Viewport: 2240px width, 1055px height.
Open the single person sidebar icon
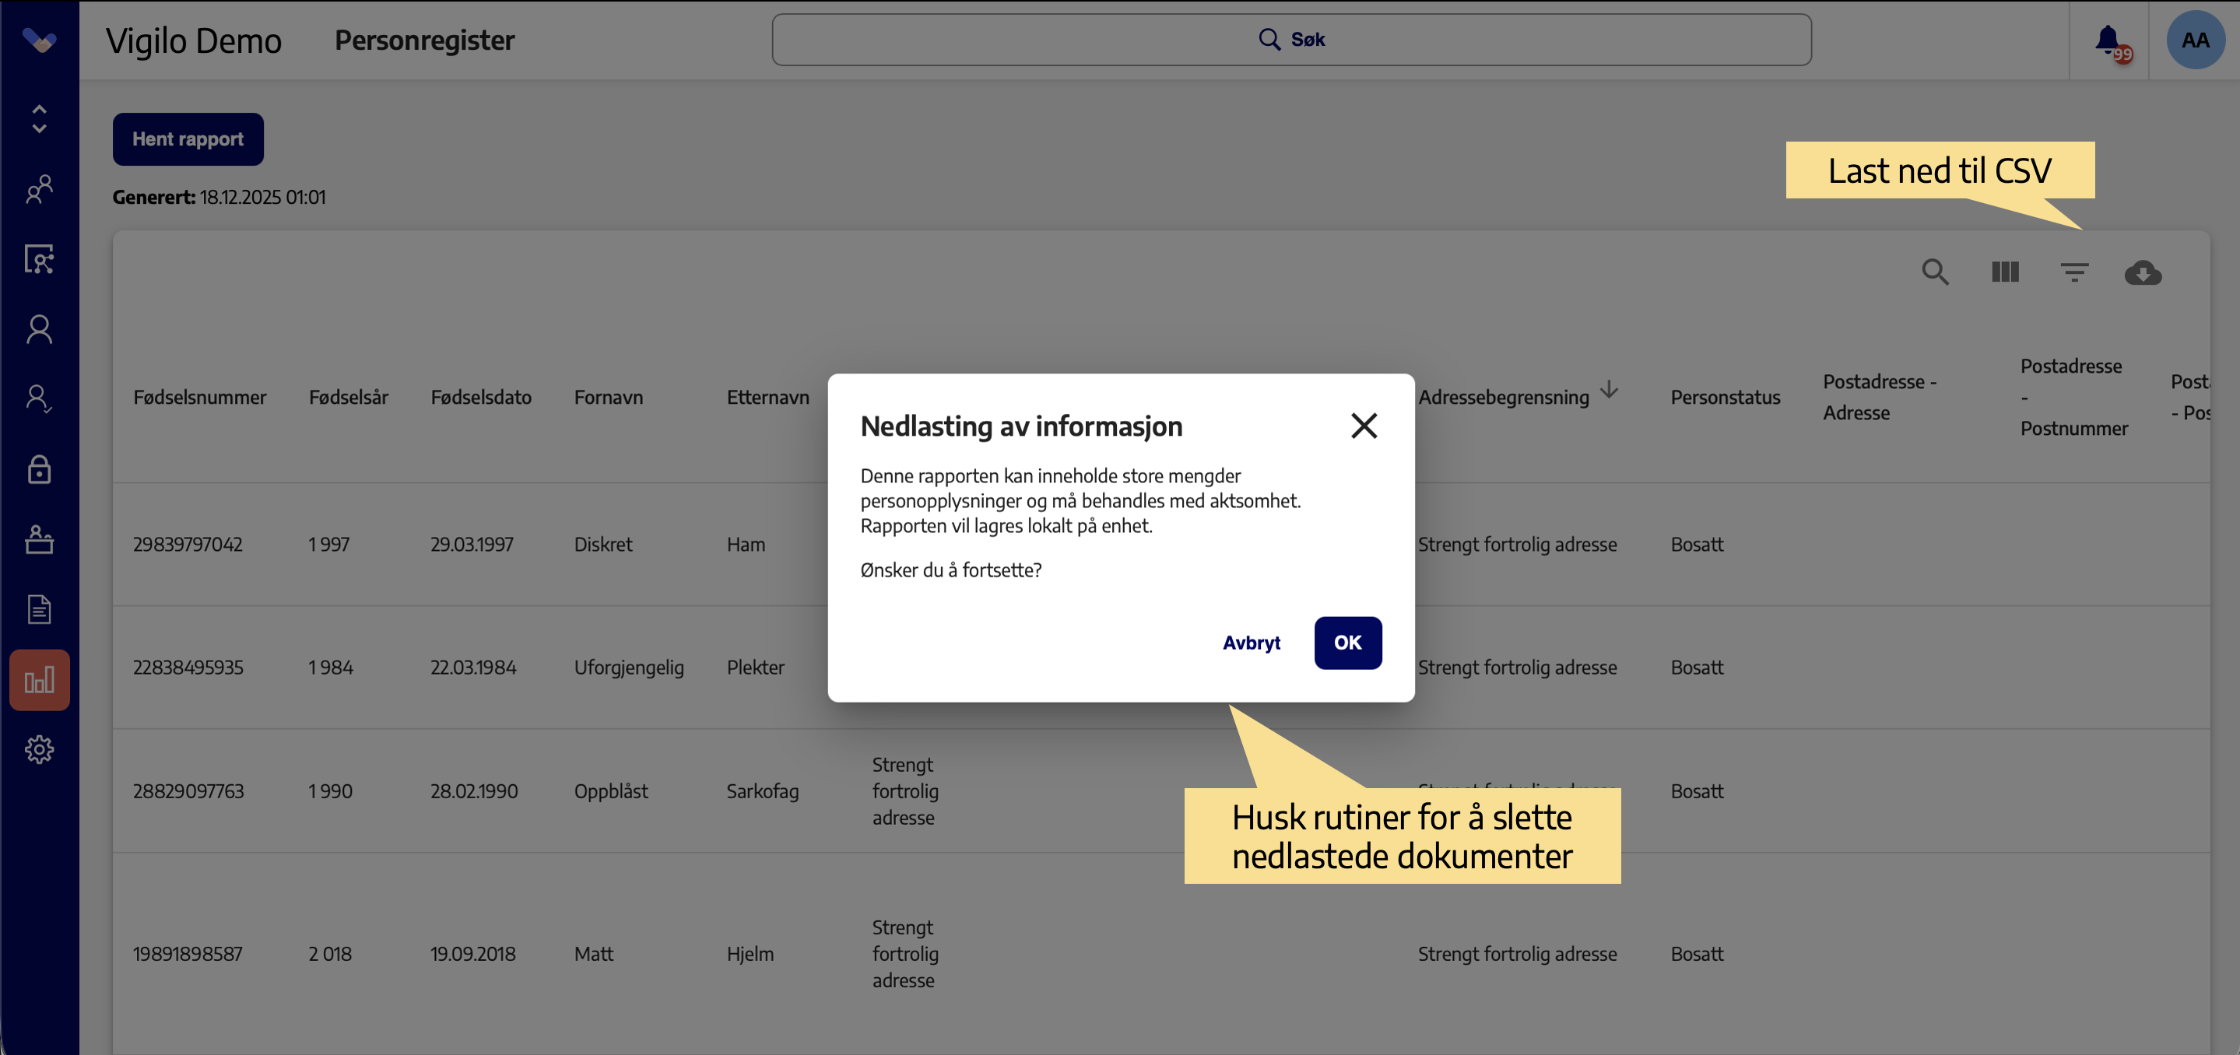tap(39, 329)
